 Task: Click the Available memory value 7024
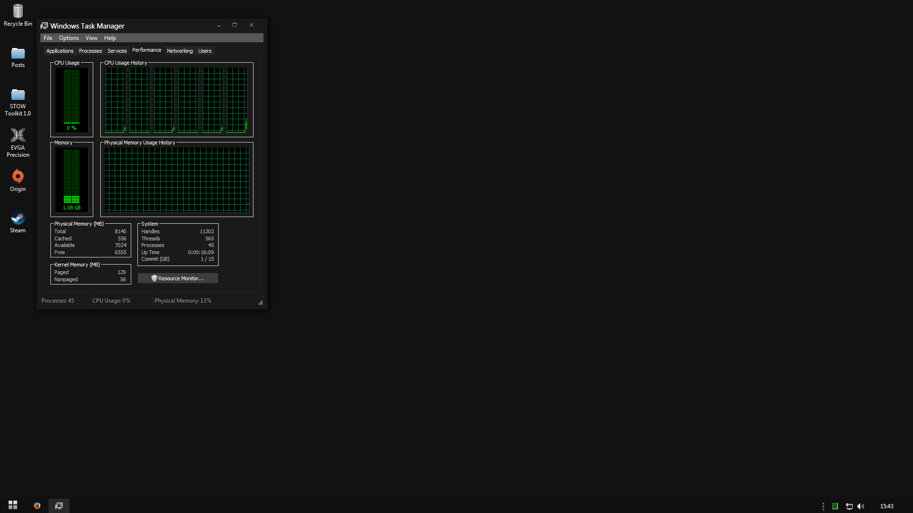(120, 246)
